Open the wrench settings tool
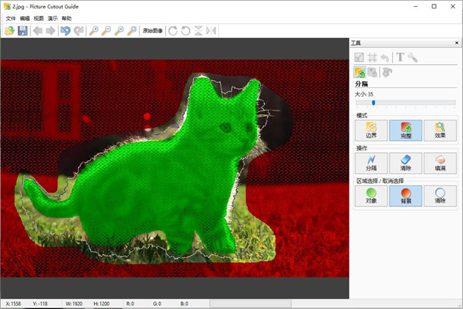This screenshot has width=463, height=309. tap(413, 57)
